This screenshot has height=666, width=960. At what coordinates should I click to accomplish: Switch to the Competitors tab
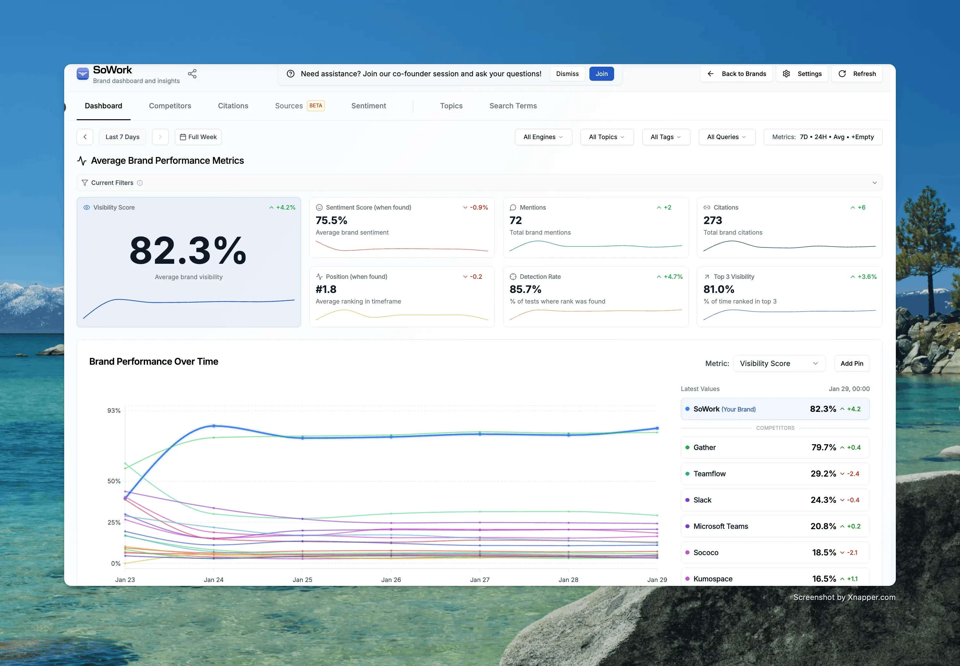(x=170, y=105)
